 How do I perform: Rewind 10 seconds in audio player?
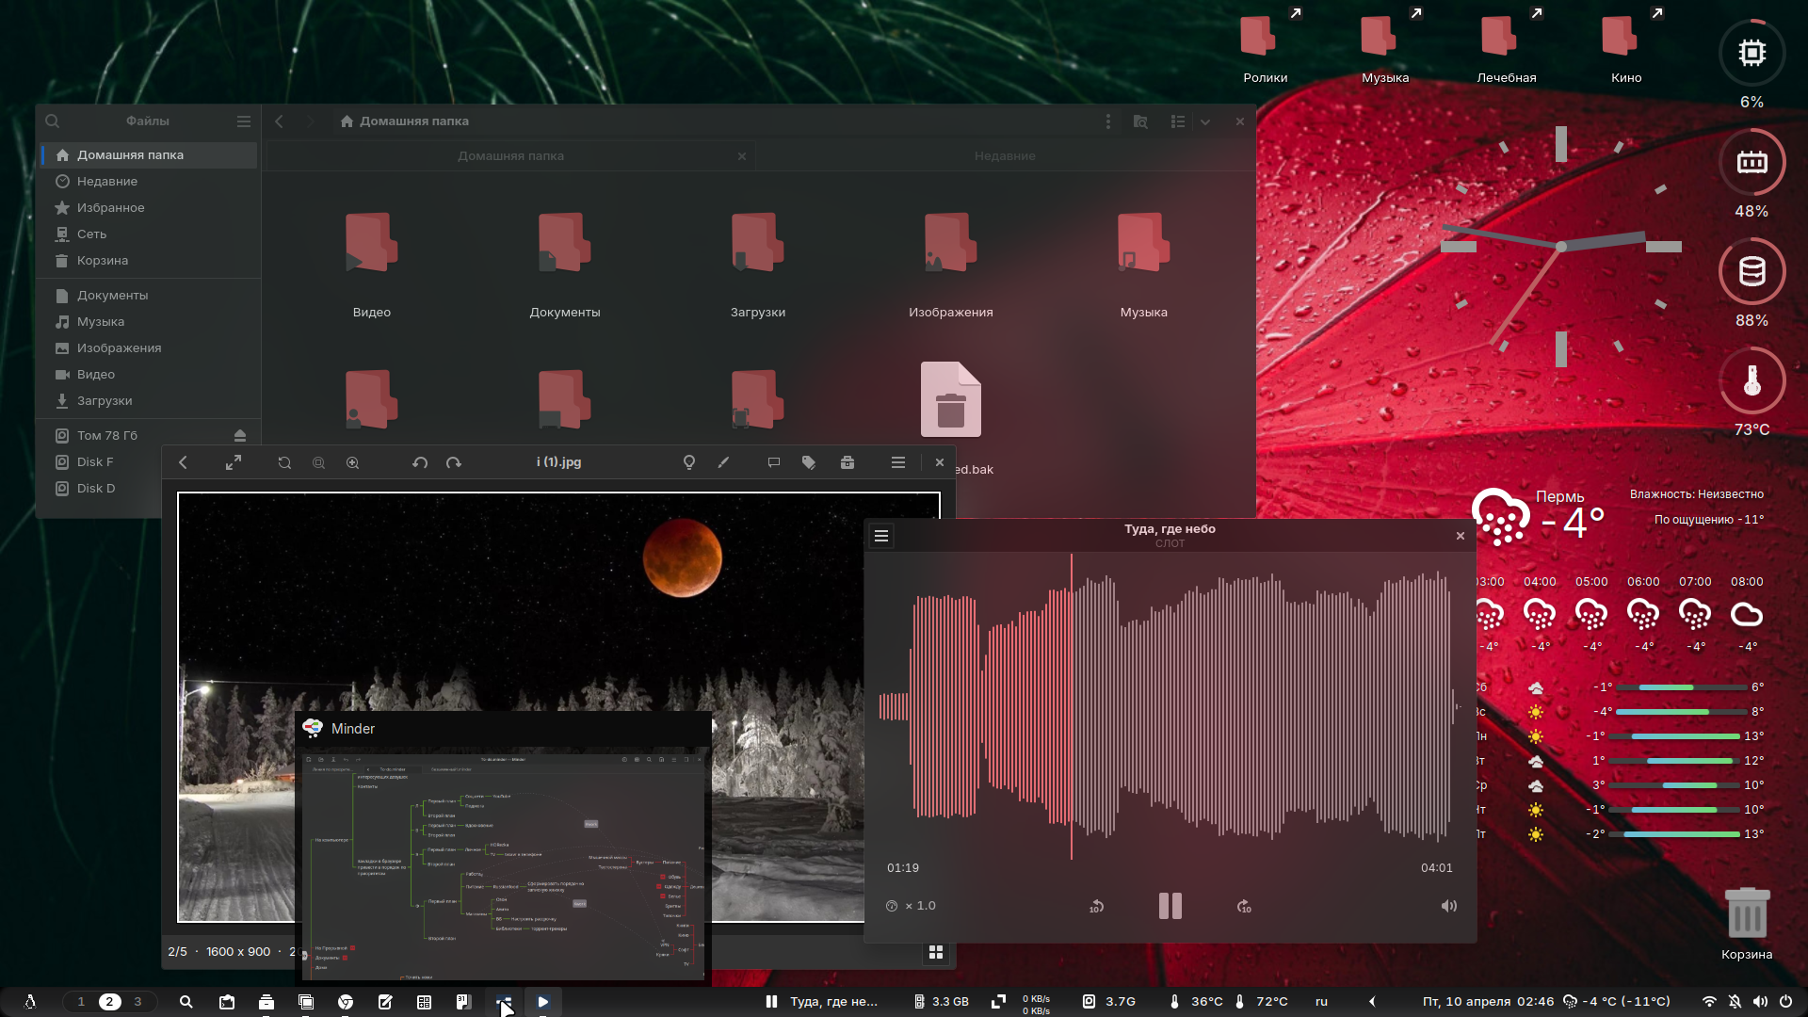[1096, 906]
